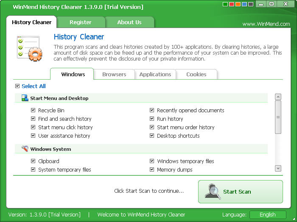The width and height of the screenshot is (297, 222).
Task: Open the www.WinMend.com link
Action: (x=266, y=24)
